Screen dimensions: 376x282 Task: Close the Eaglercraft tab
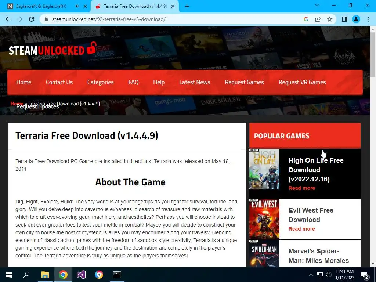pos(85,7)
